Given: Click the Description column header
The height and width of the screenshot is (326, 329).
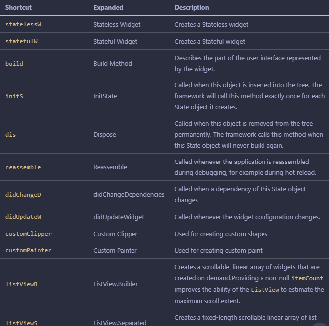Looking at the screenshot, I should point(192,8).
